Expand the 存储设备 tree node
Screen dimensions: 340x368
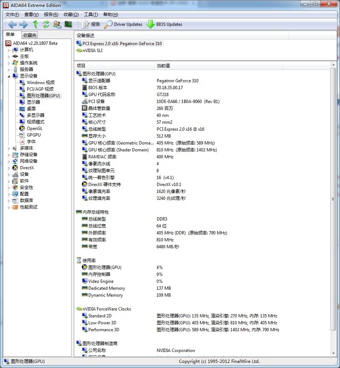(x=9, y=155)
